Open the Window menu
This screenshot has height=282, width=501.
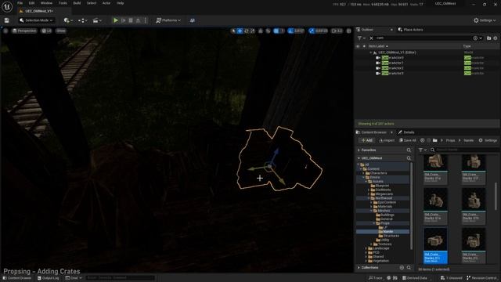pos(46,3)
